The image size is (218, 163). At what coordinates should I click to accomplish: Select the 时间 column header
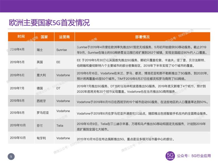coord(21,37)
